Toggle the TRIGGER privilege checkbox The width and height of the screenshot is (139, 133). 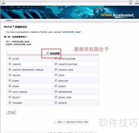[10, 102]
